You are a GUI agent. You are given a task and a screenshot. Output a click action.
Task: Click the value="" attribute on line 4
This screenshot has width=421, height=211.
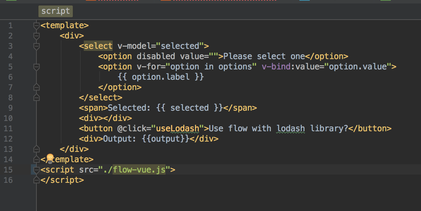click(x=199, y=56)
